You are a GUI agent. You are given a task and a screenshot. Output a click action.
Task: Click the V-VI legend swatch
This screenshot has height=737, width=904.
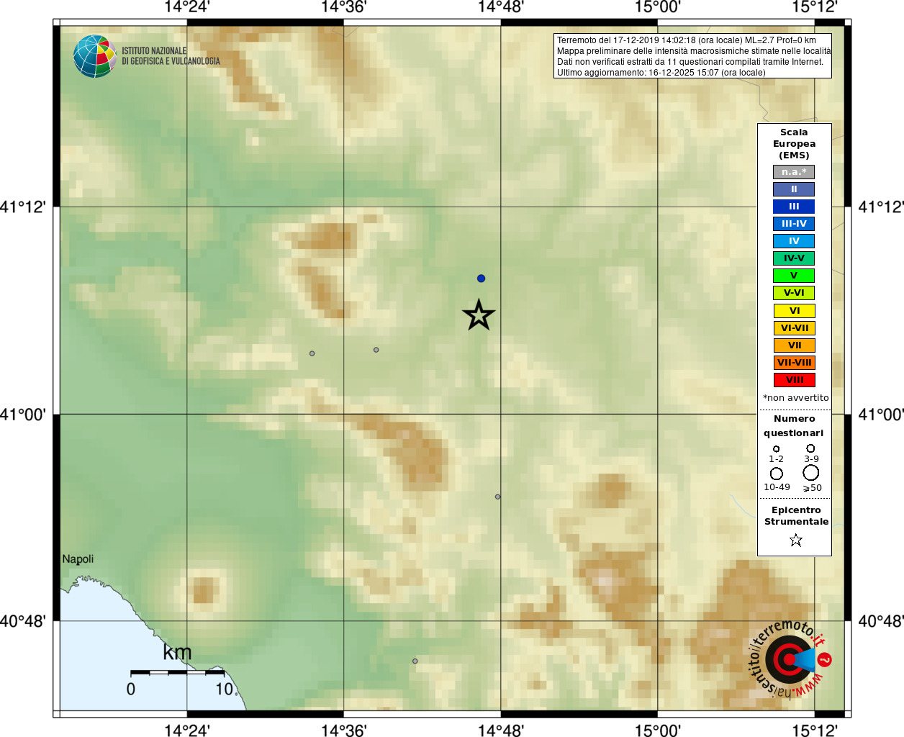794,293
